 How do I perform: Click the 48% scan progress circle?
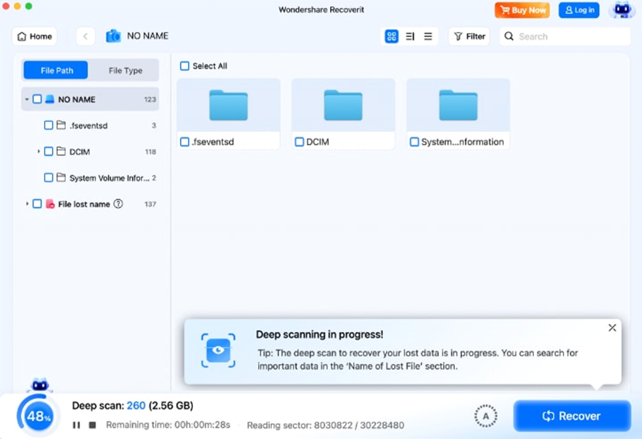[39, 416]
